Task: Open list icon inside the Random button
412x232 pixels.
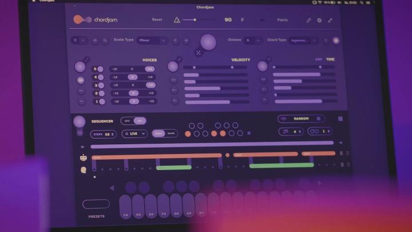Action: (x=319, y=119)
